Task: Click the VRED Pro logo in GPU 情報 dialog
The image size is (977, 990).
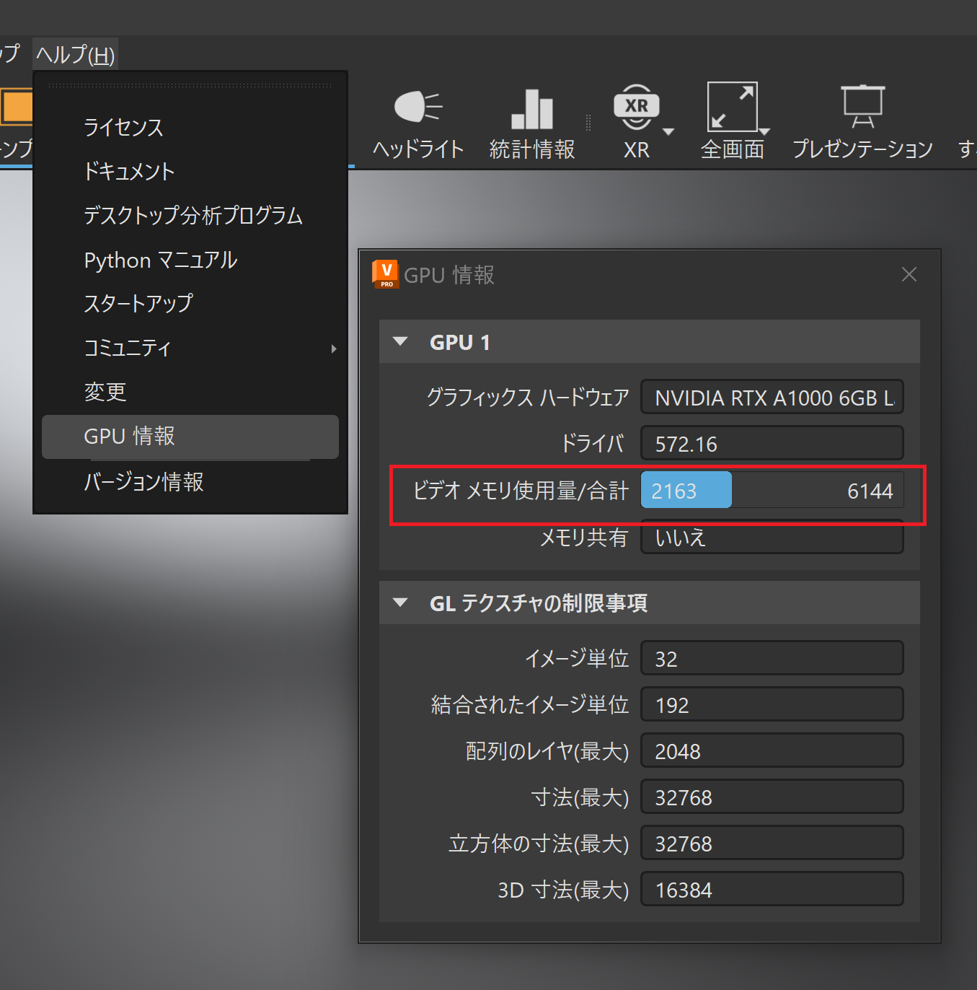Action: tap(384, 274)
